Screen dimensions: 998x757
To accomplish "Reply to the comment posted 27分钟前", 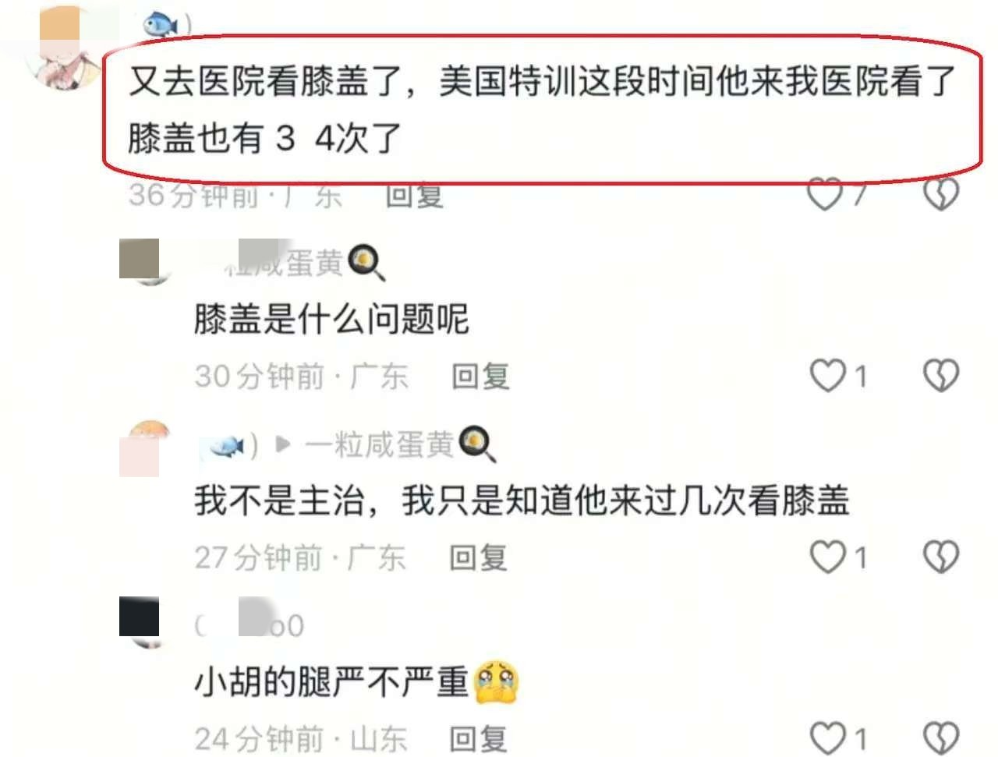I will point(478,558).
